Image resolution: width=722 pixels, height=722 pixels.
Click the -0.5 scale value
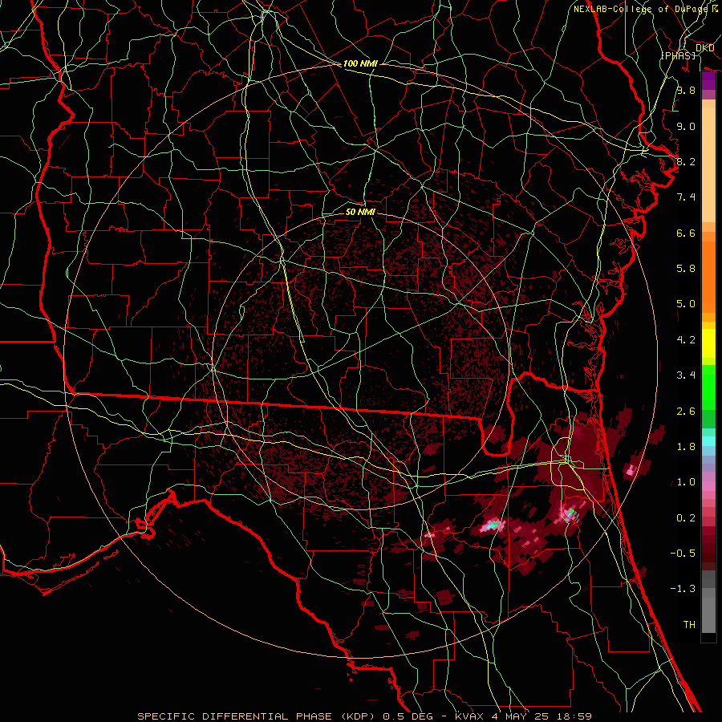tap(683, 554)
